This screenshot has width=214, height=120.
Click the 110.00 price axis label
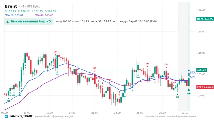(x=201, y=53)
